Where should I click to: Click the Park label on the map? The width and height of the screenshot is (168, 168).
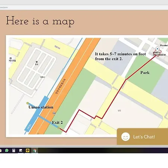click(x=145, y=72)
